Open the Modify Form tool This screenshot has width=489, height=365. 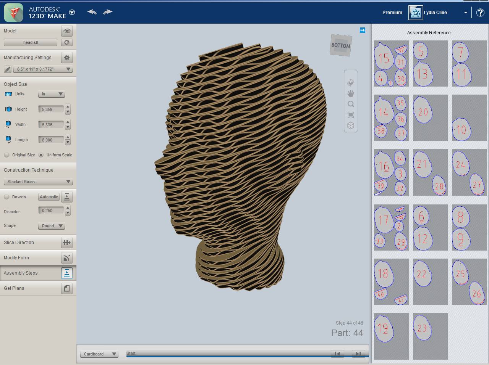coord(67,258)
